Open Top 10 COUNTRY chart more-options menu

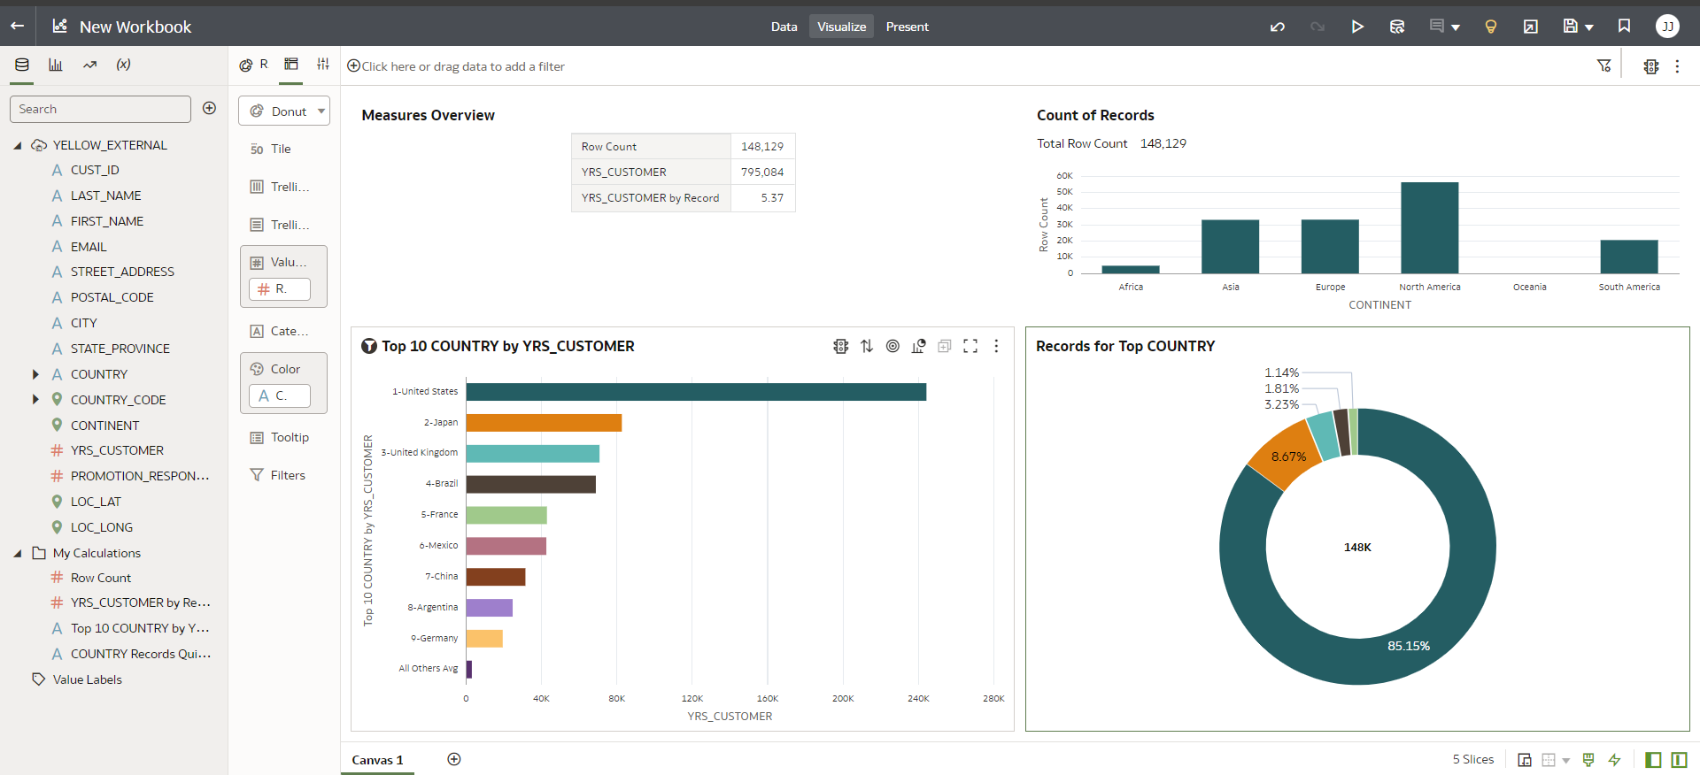tap(996, 346)
